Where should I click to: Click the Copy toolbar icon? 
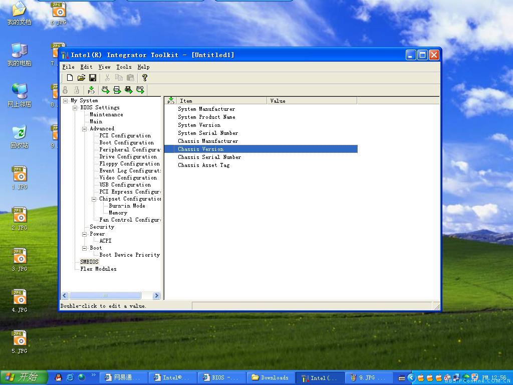click(x=119, y=78)
